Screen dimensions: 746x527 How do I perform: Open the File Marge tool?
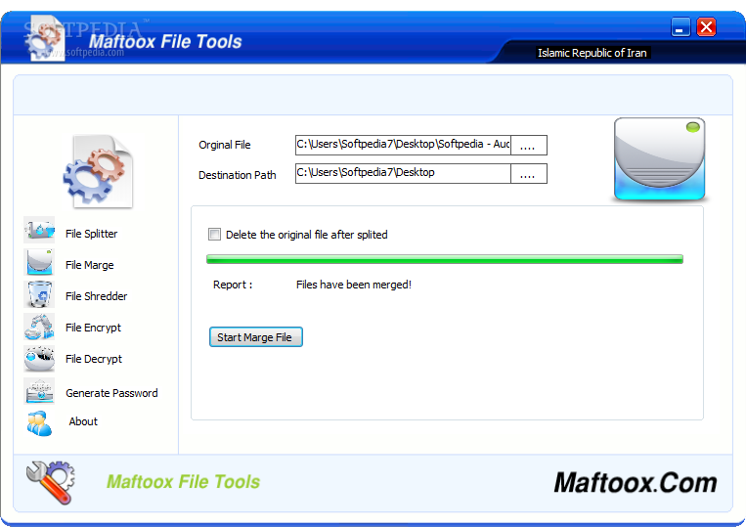point(89,265)
